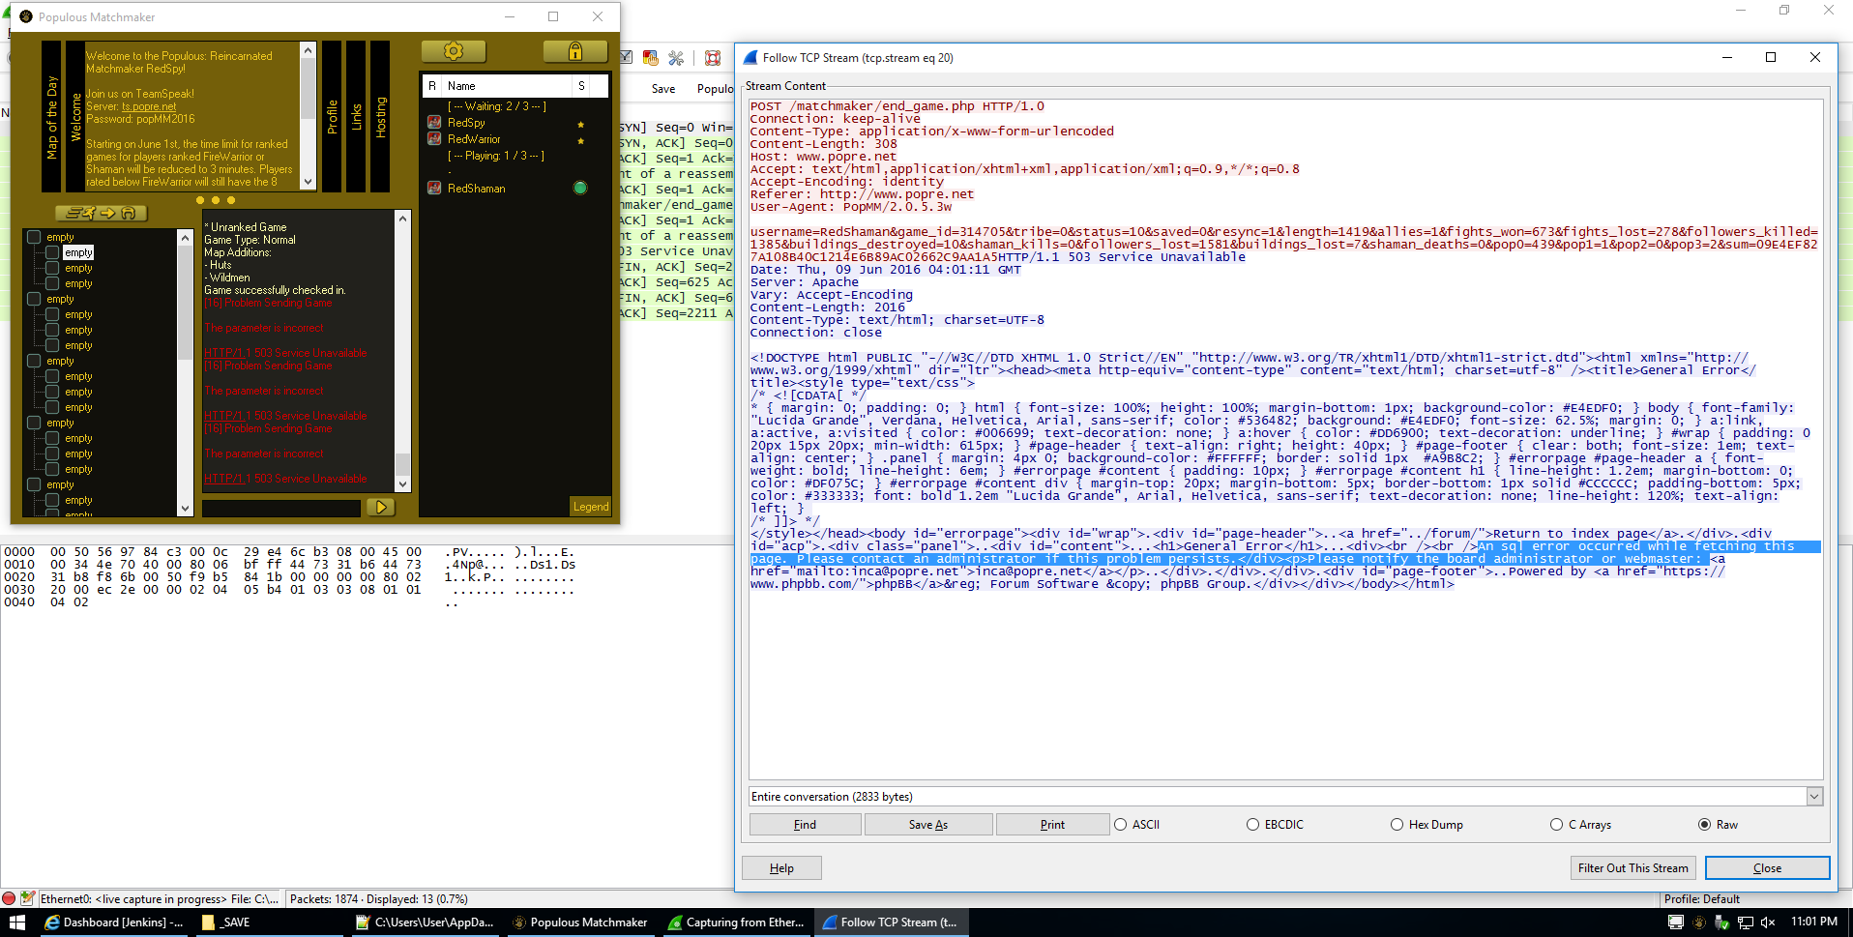Select the ASCII radio button
Viewport: 1853px width, 937px height.
[x=1121, y=825]
